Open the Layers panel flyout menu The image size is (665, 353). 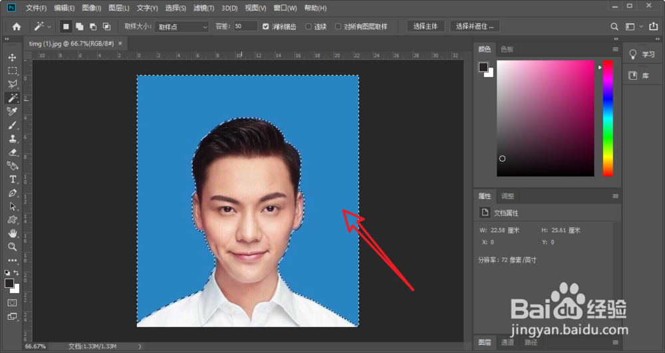click(x=615, y=342)
